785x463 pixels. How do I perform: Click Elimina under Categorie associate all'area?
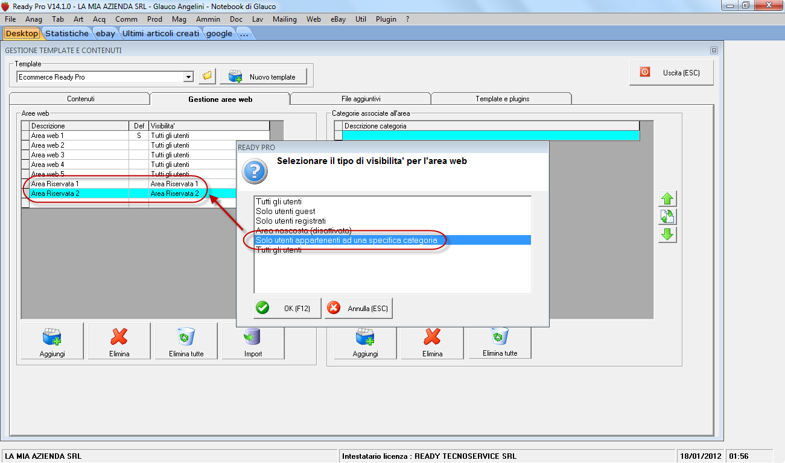click(433, 342)
